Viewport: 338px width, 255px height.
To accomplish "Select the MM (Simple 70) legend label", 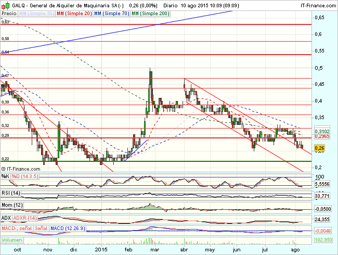I will (x=112, y=14).
